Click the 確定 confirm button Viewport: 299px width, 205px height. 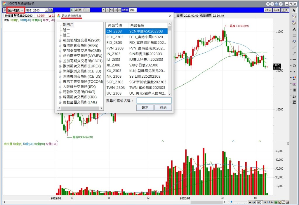(x=145, y=108)
